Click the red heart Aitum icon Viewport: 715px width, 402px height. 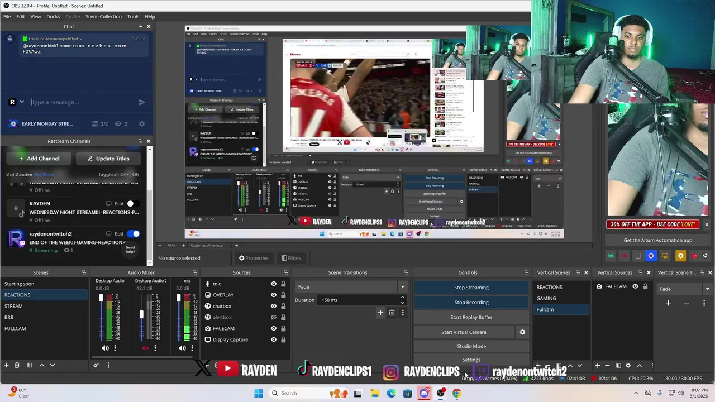coord(694,256)
